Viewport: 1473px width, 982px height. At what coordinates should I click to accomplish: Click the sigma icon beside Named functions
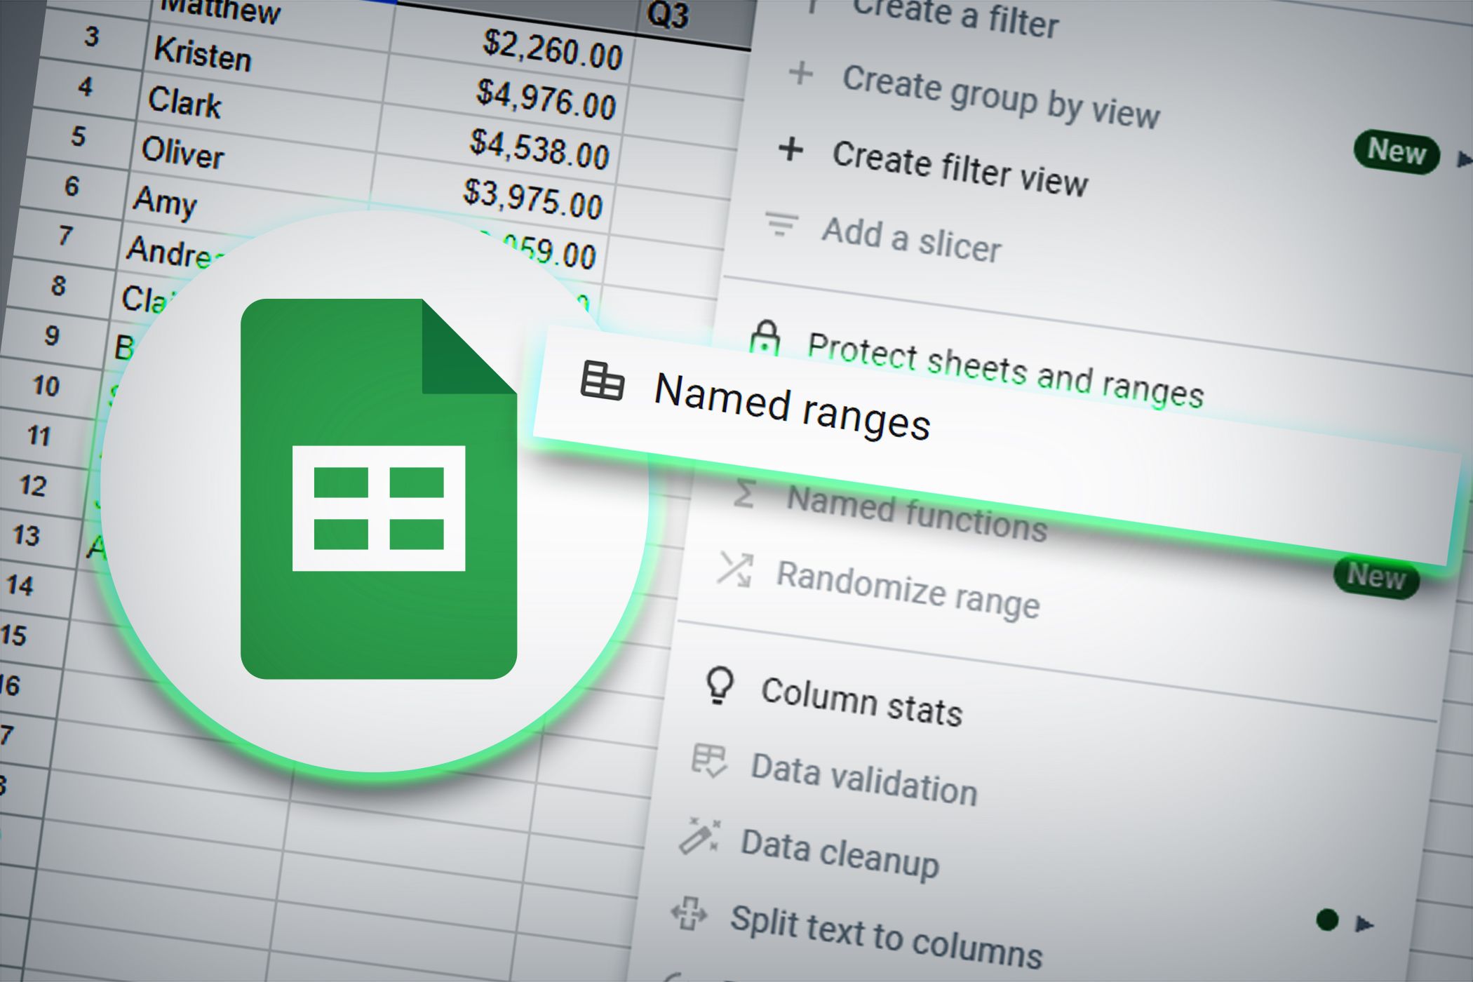point(744,493)
